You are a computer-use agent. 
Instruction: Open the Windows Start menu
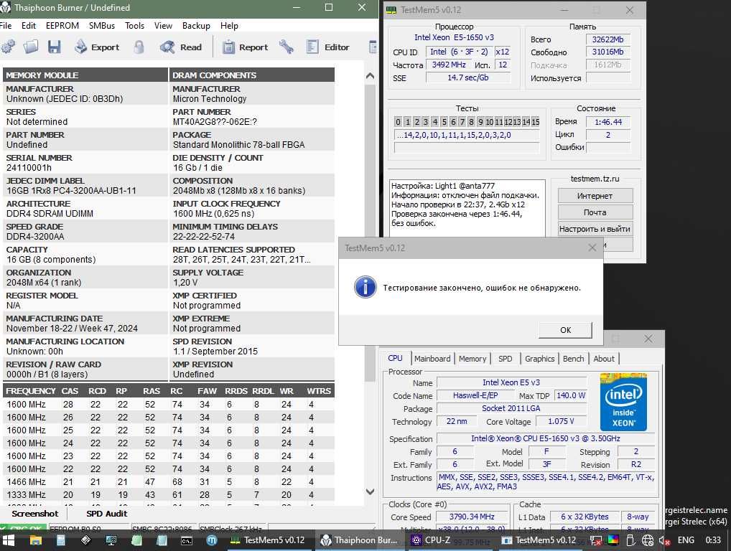coord(9,540)
